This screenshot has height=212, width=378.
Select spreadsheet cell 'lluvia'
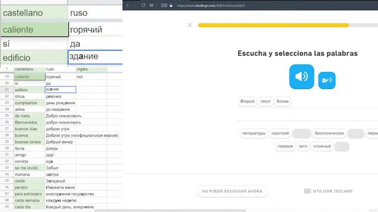(x=30, y=148)
